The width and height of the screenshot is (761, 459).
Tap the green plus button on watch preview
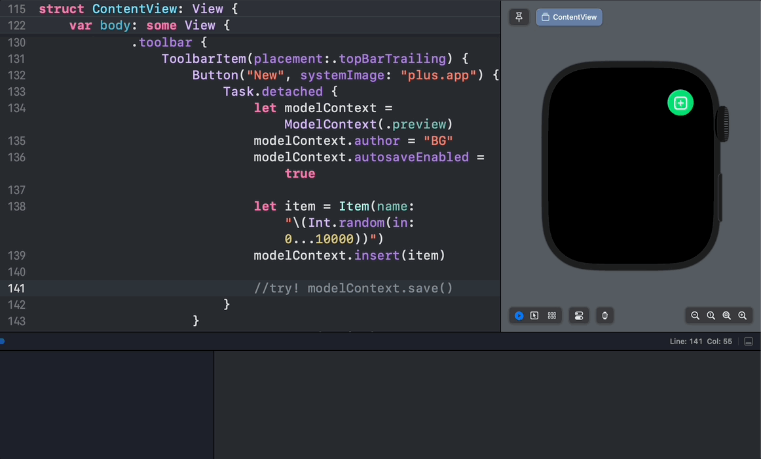[680, 103]
